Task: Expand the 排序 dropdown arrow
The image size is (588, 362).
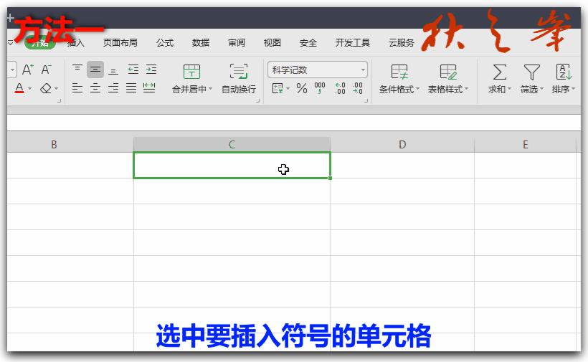Action: [x=574, y=89]
